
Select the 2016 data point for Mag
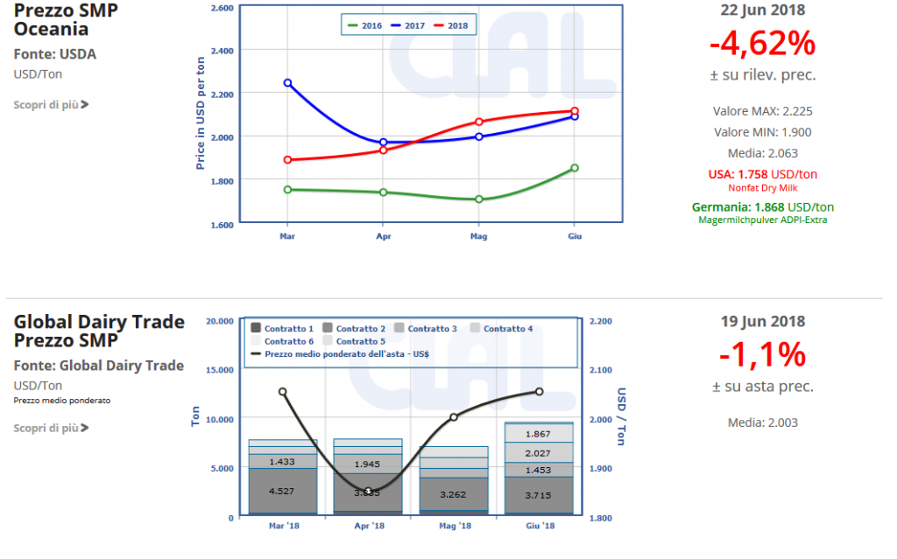click(478, 199)
